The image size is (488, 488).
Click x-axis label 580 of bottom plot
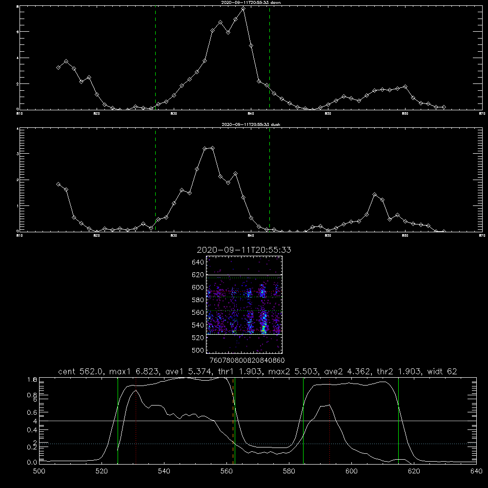pos(289,471)
